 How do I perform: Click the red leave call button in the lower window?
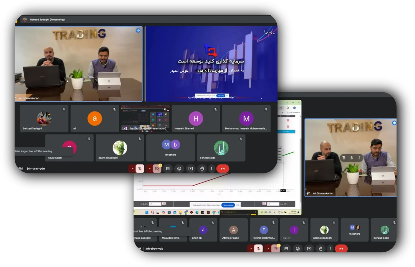coord(341,249)
